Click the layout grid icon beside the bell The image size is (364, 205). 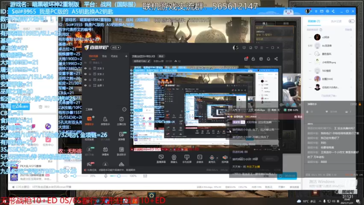[x=261, y=59]
